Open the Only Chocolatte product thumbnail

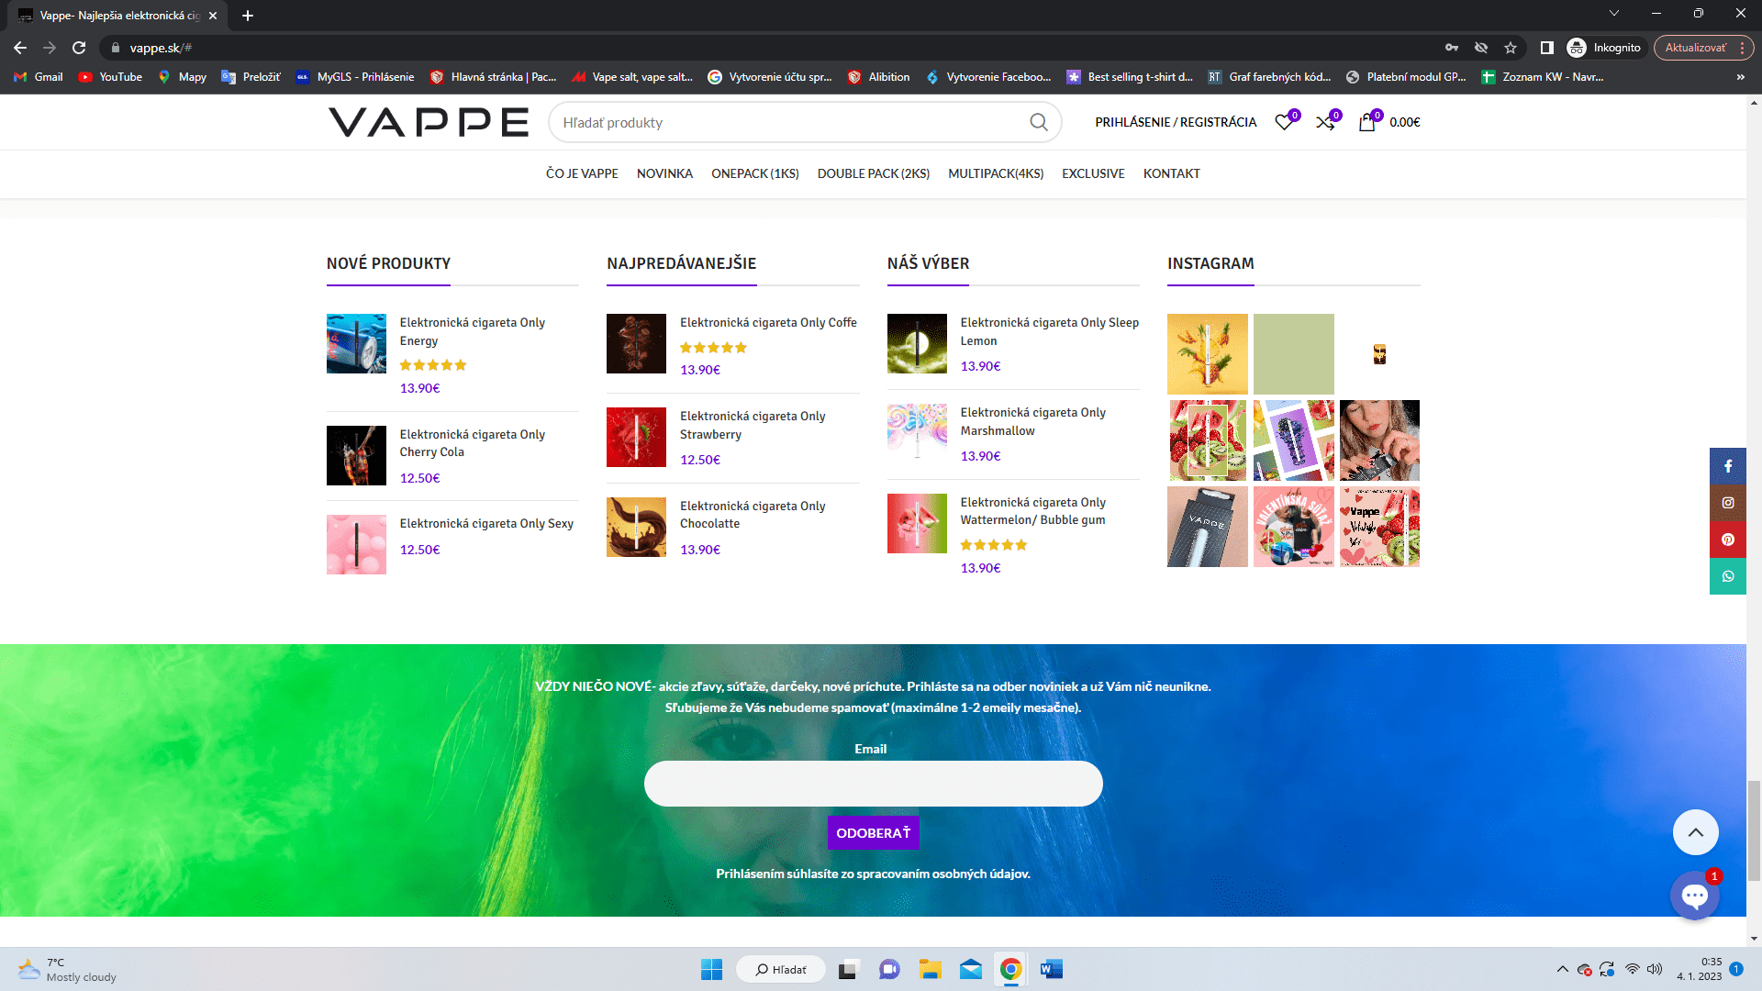[x=636, y=527]
